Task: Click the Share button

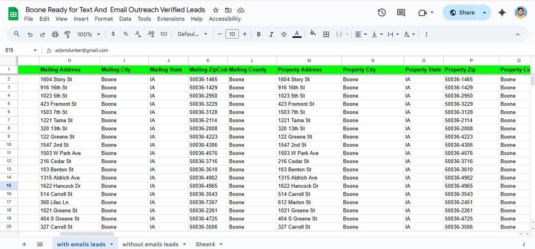Action: 462,12
